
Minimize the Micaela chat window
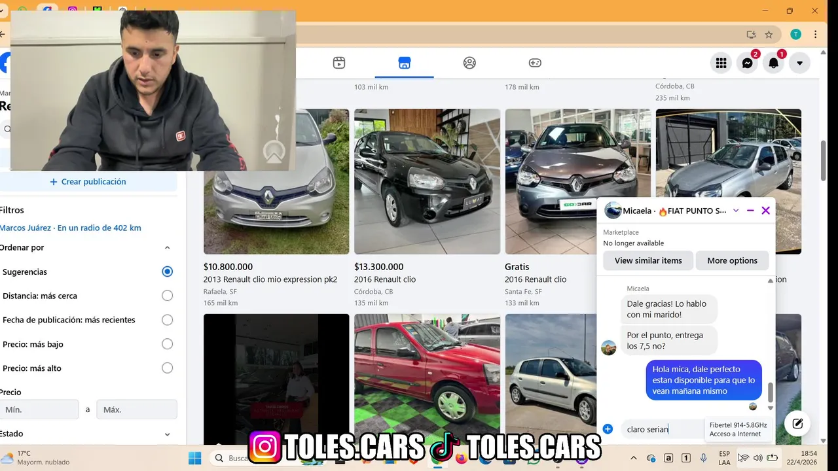coord(750,211)
